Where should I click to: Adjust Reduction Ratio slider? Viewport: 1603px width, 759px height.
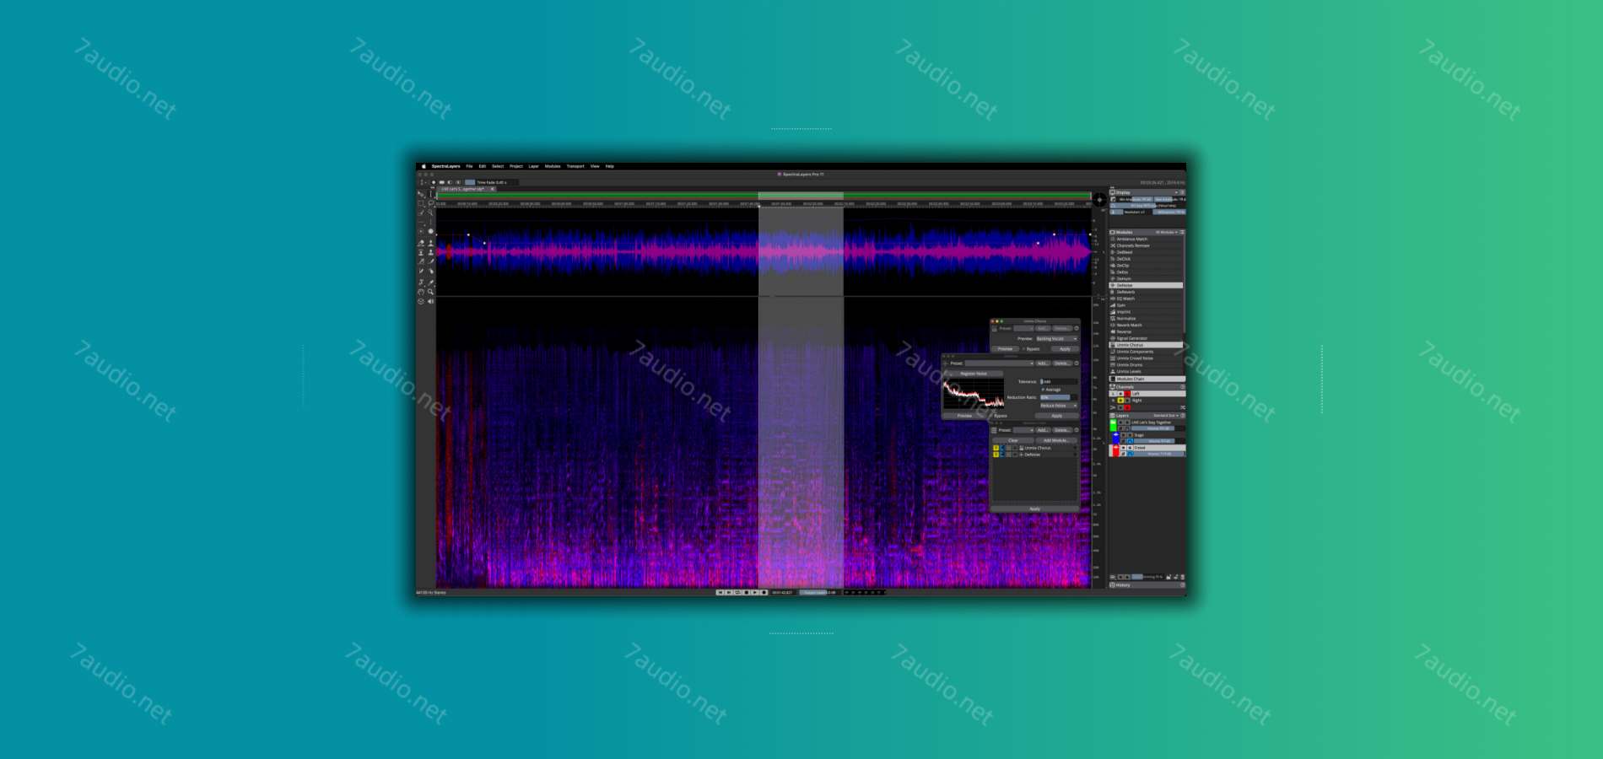(x=1059, y=397)
